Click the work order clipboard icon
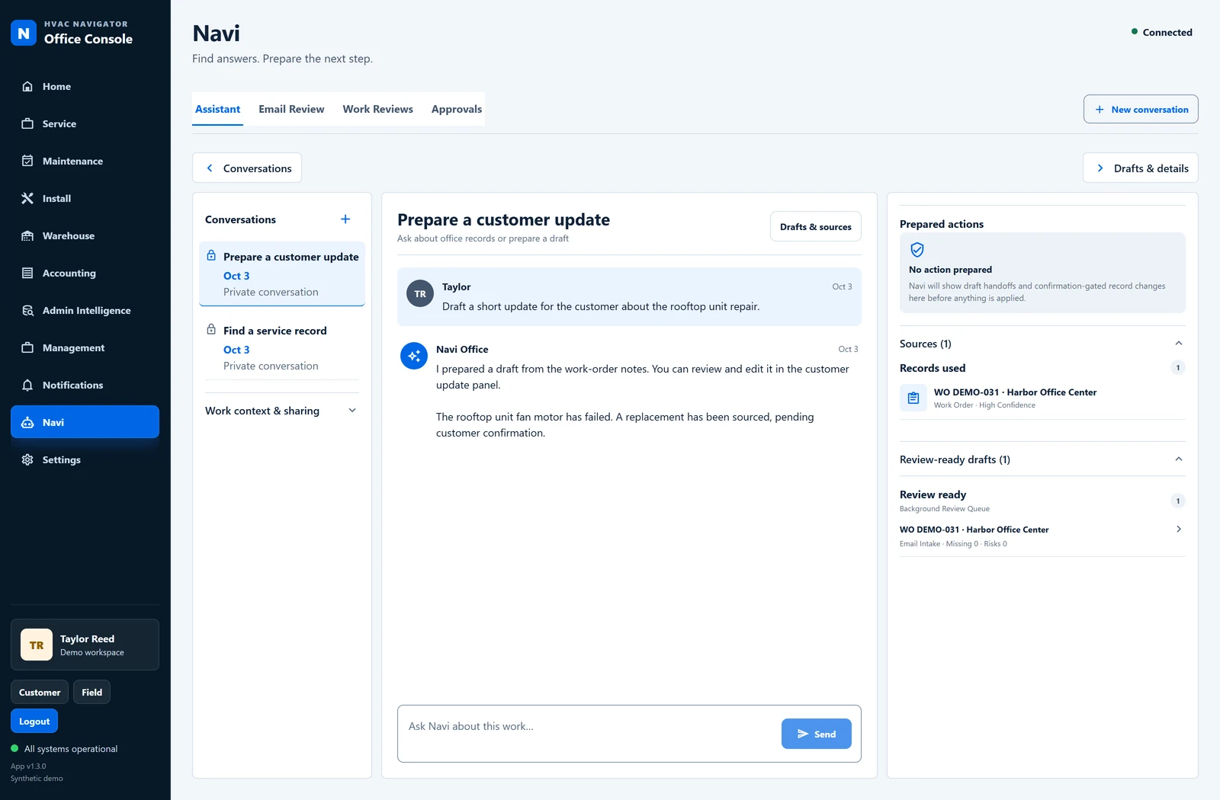This screenshot has height=800, width=1220. pyautogui.click(x=913, y=398)
